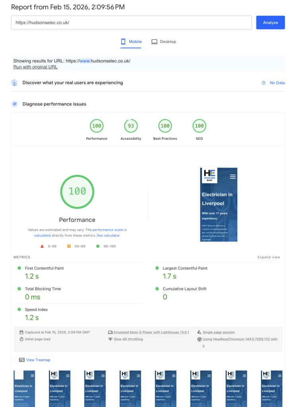Click the wifi icon beside Slow 4G throttling
303x407 pixels.
coord(111,339)
